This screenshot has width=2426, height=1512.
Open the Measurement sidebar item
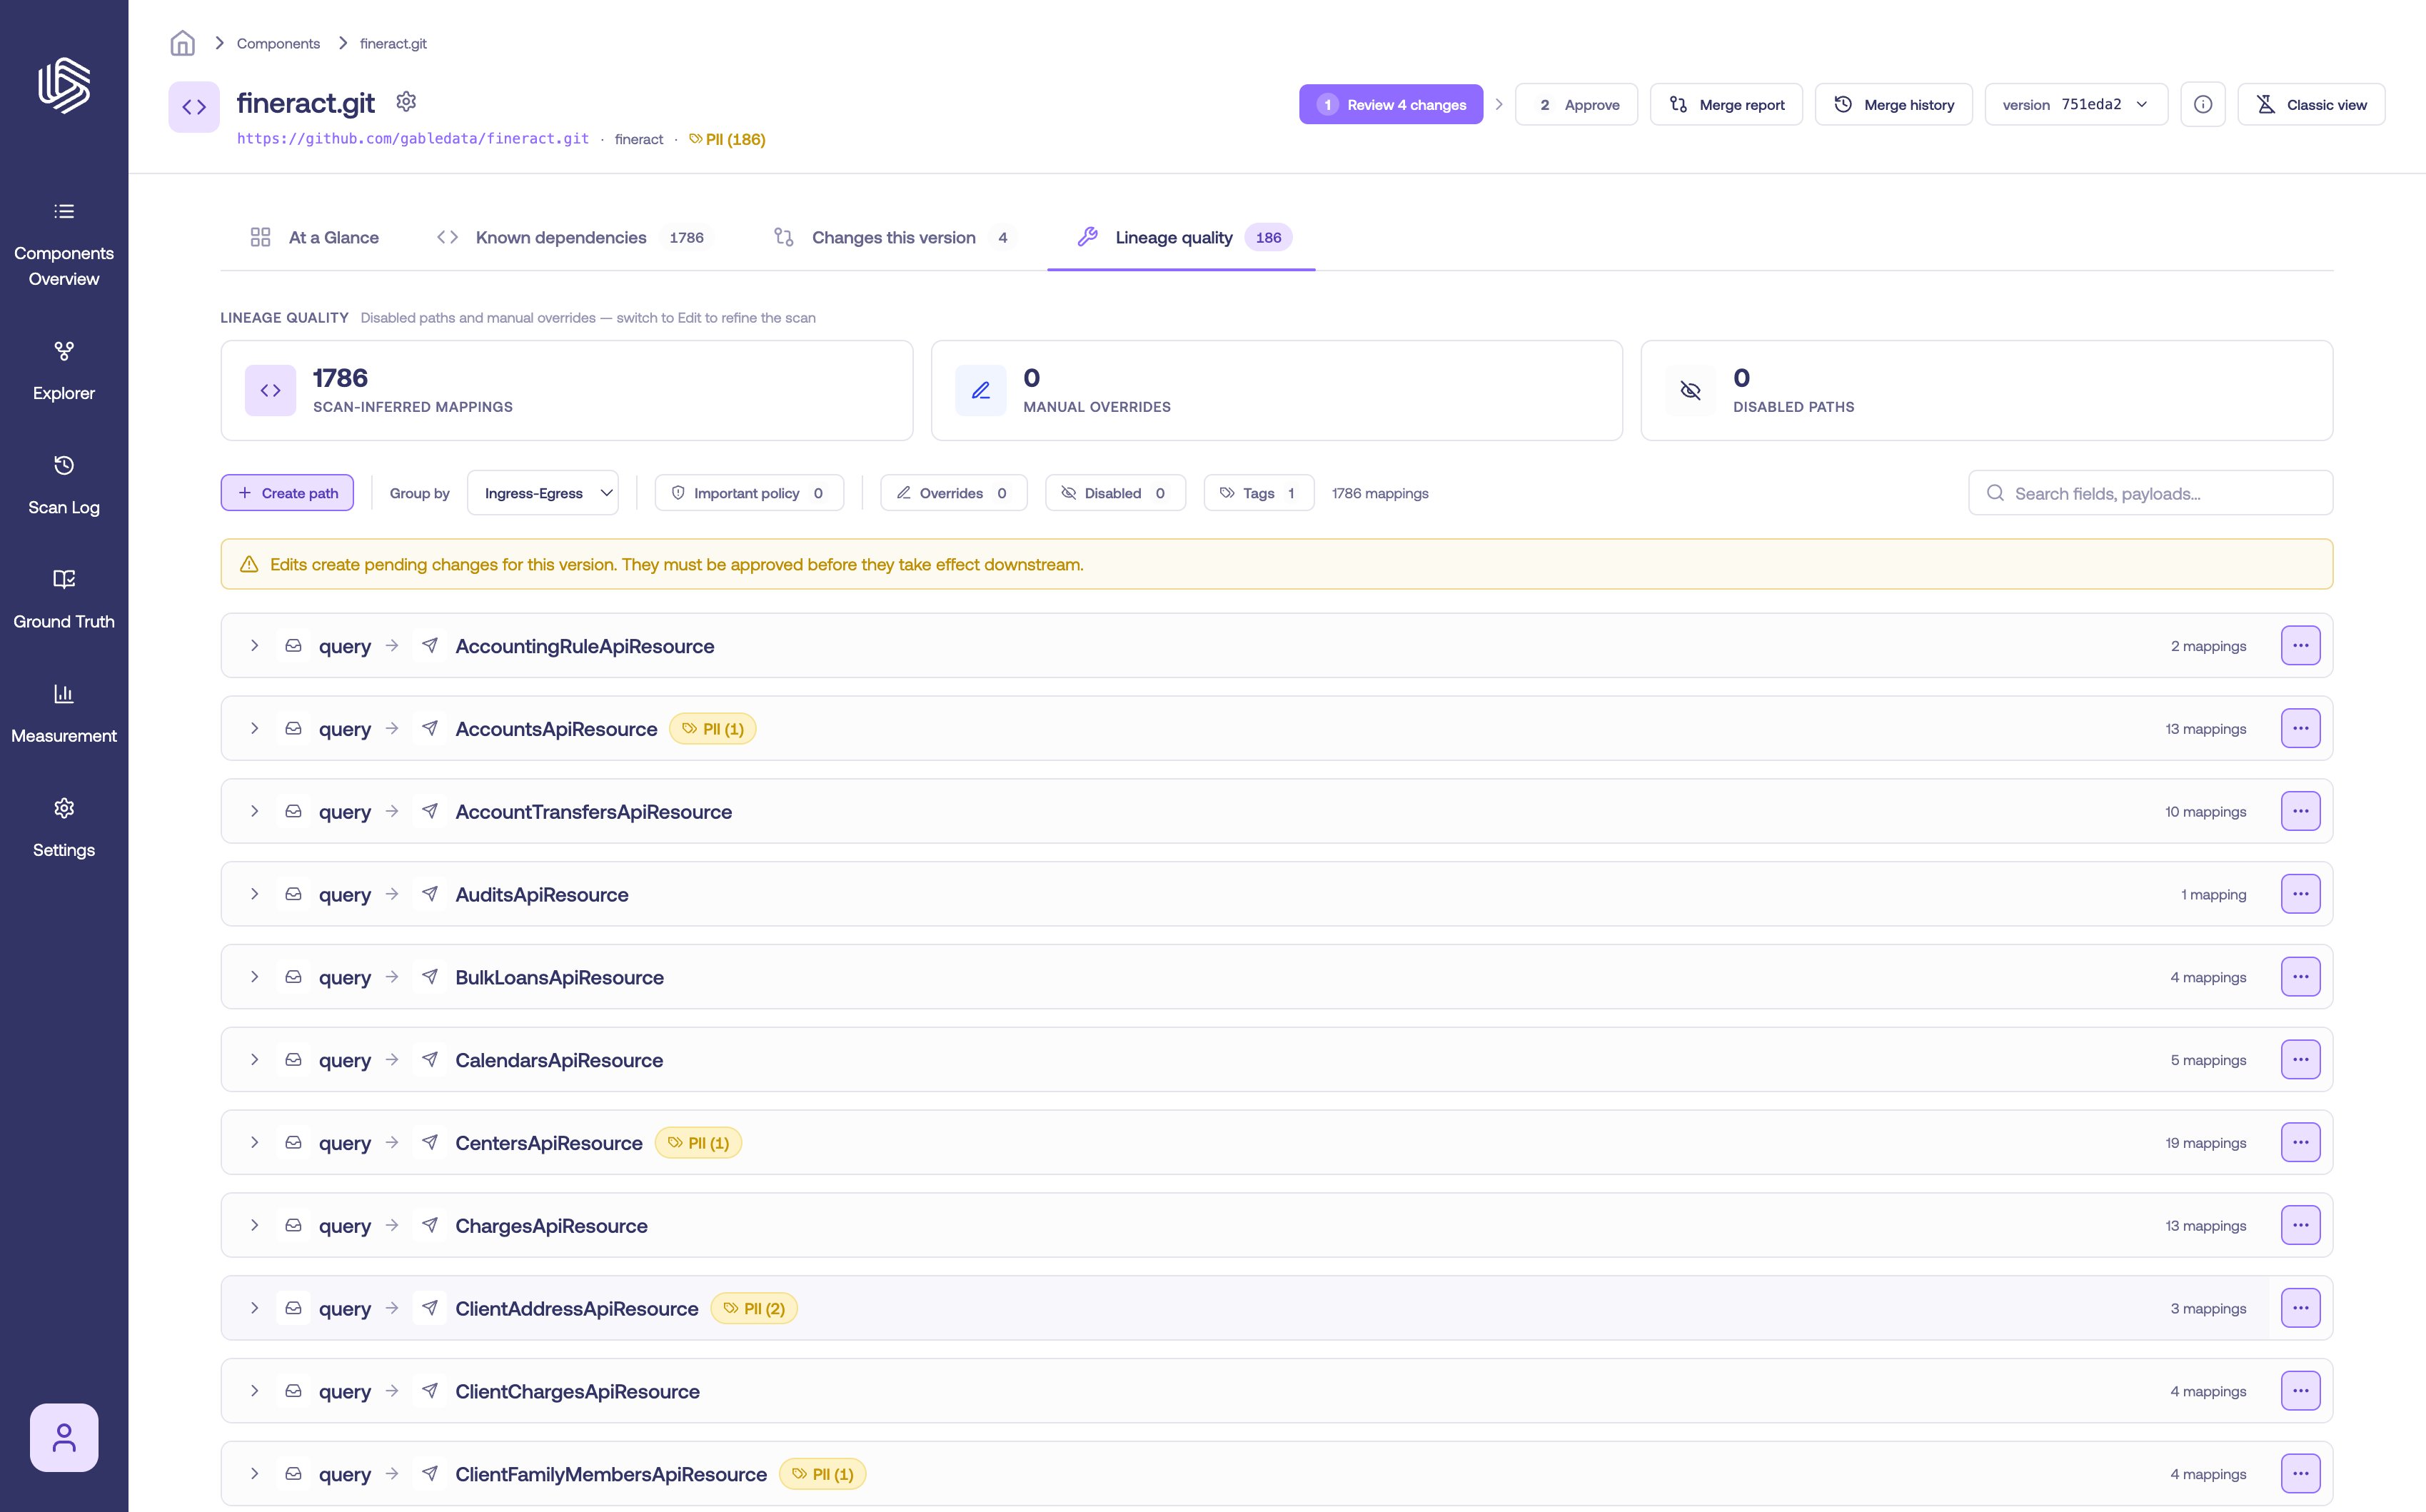(64, 714)
